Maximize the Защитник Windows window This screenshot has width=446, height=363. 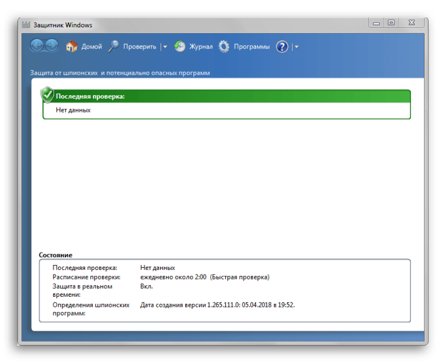[x=391, y=22]
